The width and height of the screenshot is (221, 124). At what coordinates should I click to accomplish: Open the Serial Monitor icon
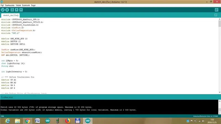coord(217,10)
